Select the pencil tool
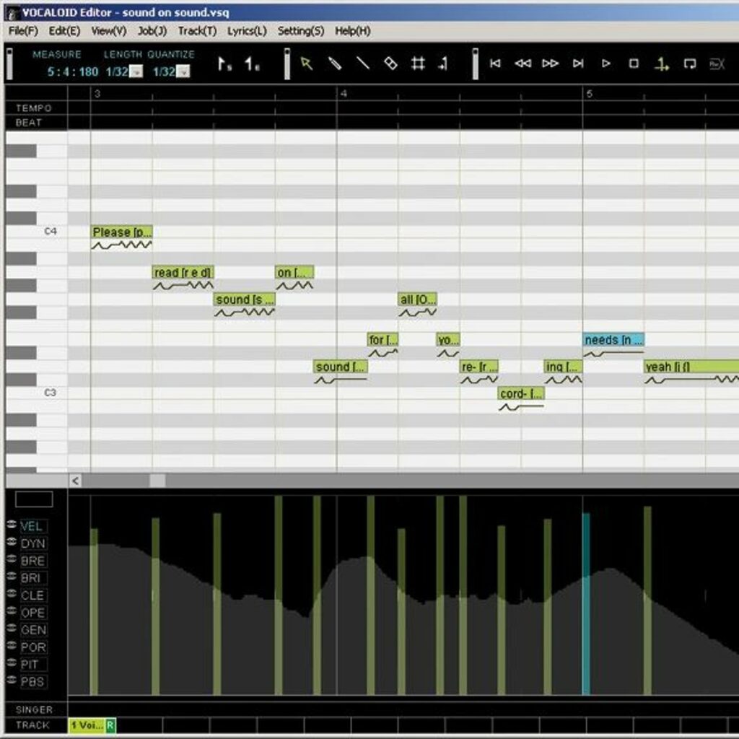 [335, 64]
